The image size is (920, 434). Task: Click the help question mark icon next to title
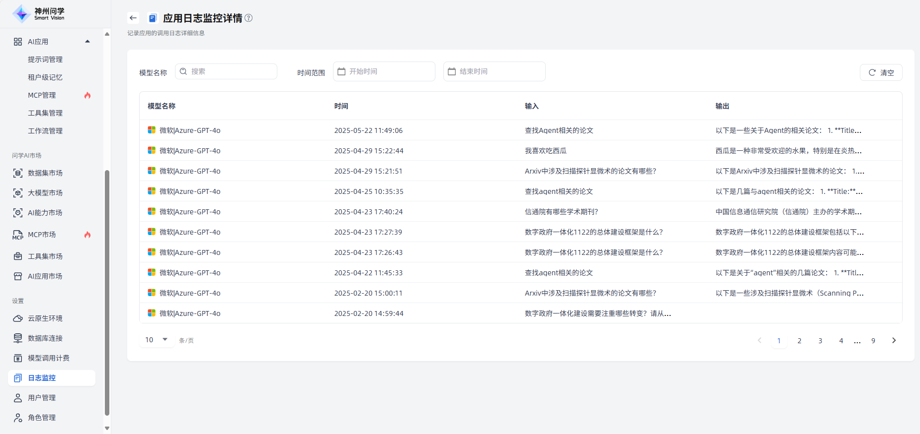[x=249, y=18]
